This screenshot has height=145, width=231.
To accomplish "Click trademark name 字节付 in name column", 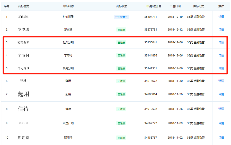I will [x=68, y=55].
